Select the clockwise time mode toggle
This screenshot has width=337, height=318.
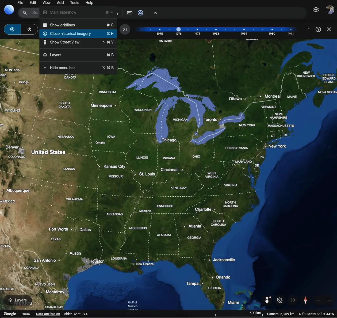tap(29, 29)
